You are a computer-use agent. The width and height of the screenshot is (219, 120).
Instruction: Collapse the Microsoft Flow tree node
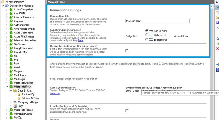point(7,87)
